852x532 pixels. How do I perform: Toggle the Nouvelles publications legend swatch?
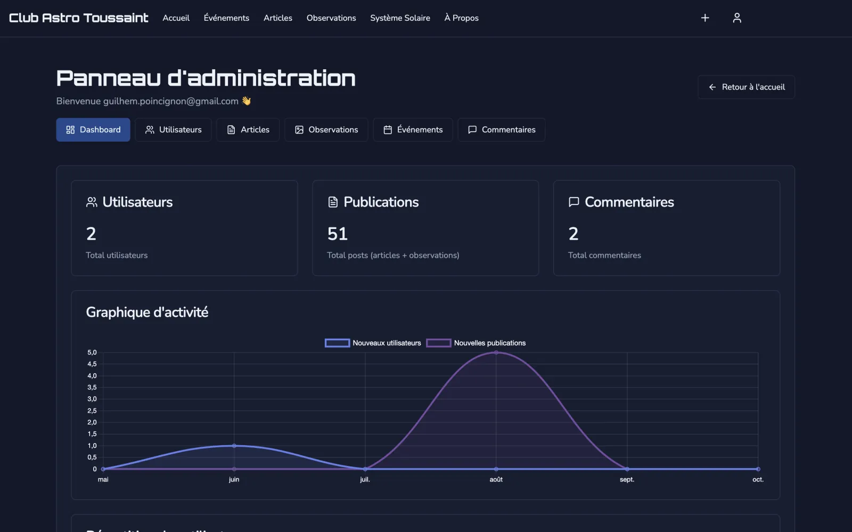[439, 343]
